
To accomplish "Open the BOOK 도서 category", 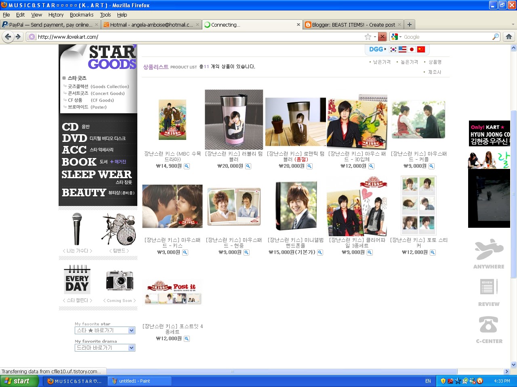I will (94, 162).
